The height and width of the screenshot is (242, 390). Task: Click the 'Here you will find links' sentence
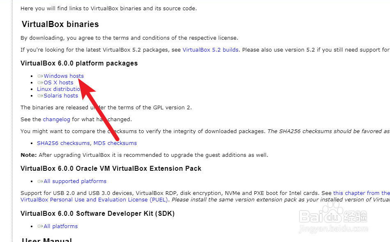click(109, 9)
